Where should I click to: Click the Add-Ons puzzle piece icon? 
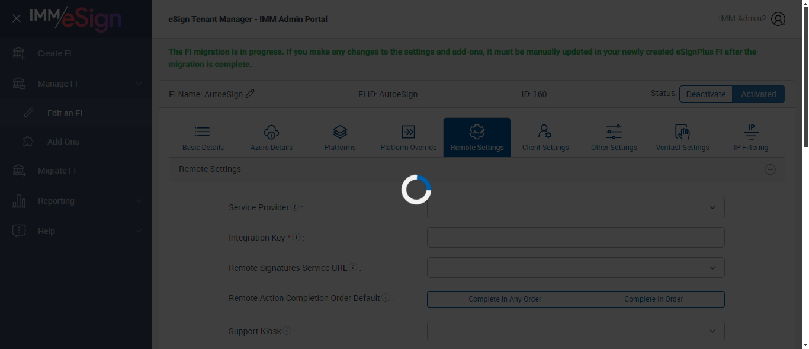28,142
